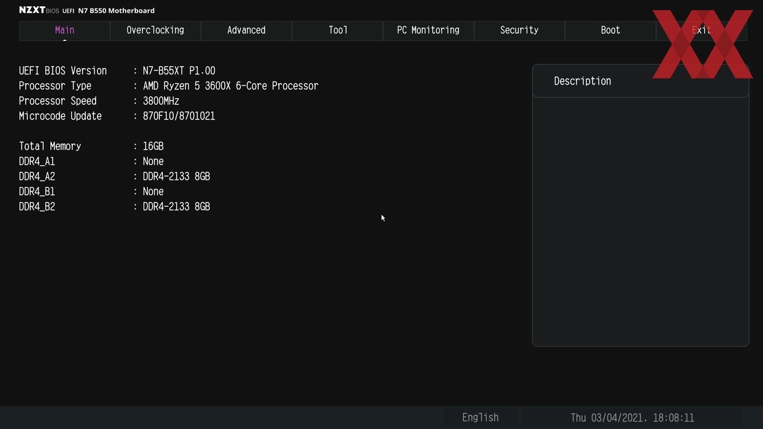Open the Overclocking tab

click(x=155, y=30)
